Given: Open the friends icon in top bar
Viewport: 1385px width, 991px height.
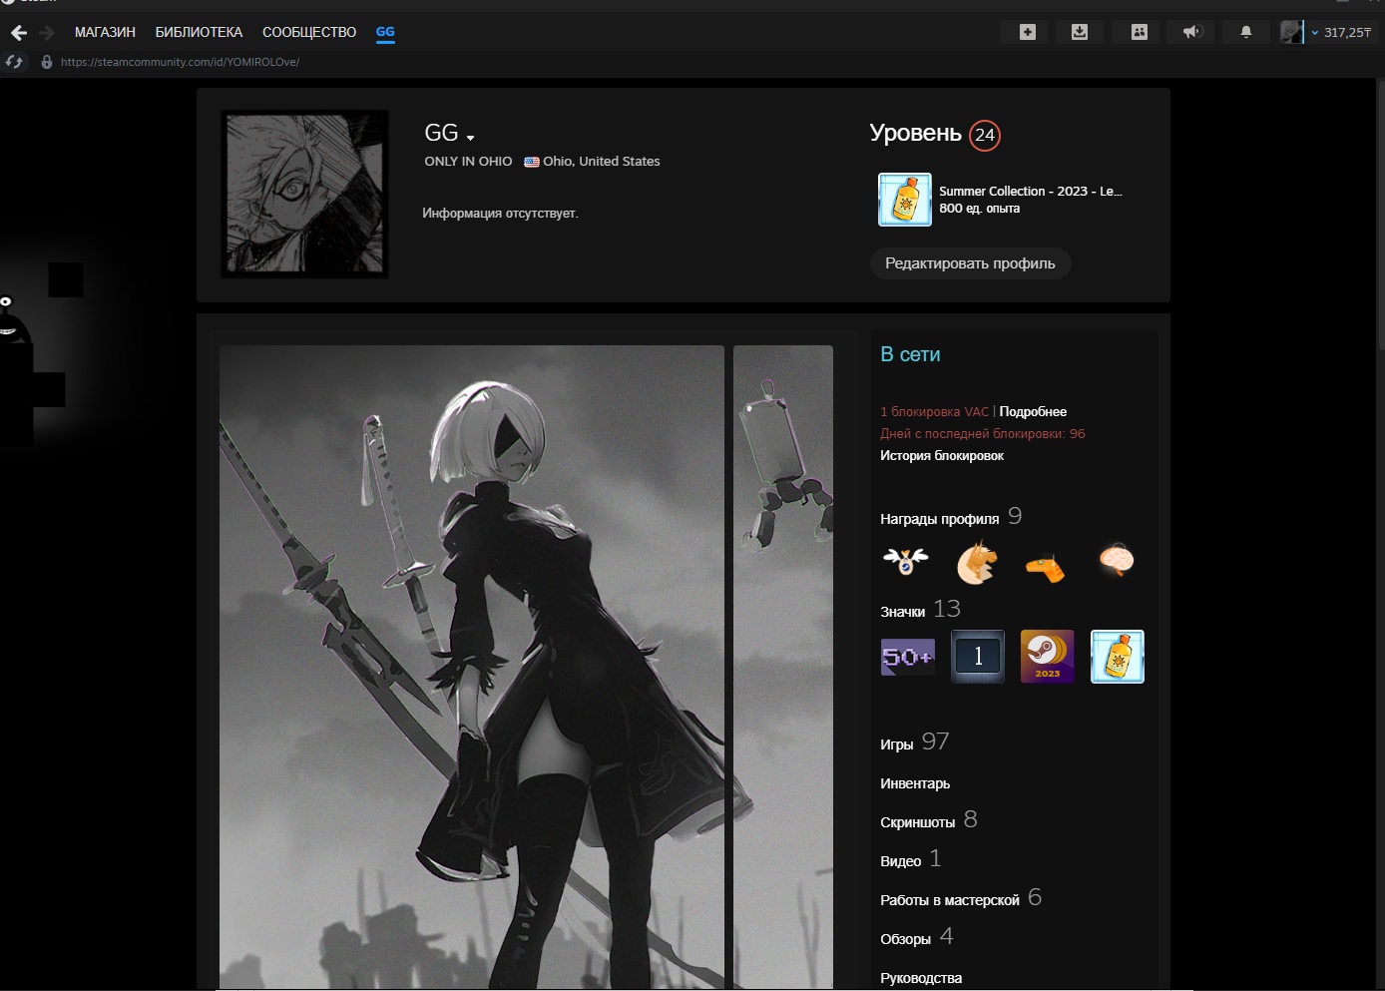Looking at the screenshot, I should click(1140, 32).
